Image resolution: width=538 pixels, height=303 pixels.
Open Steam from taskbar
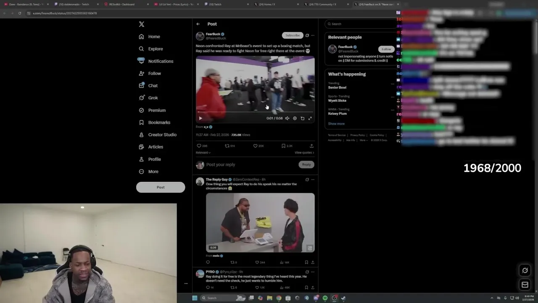coord(343,298)
